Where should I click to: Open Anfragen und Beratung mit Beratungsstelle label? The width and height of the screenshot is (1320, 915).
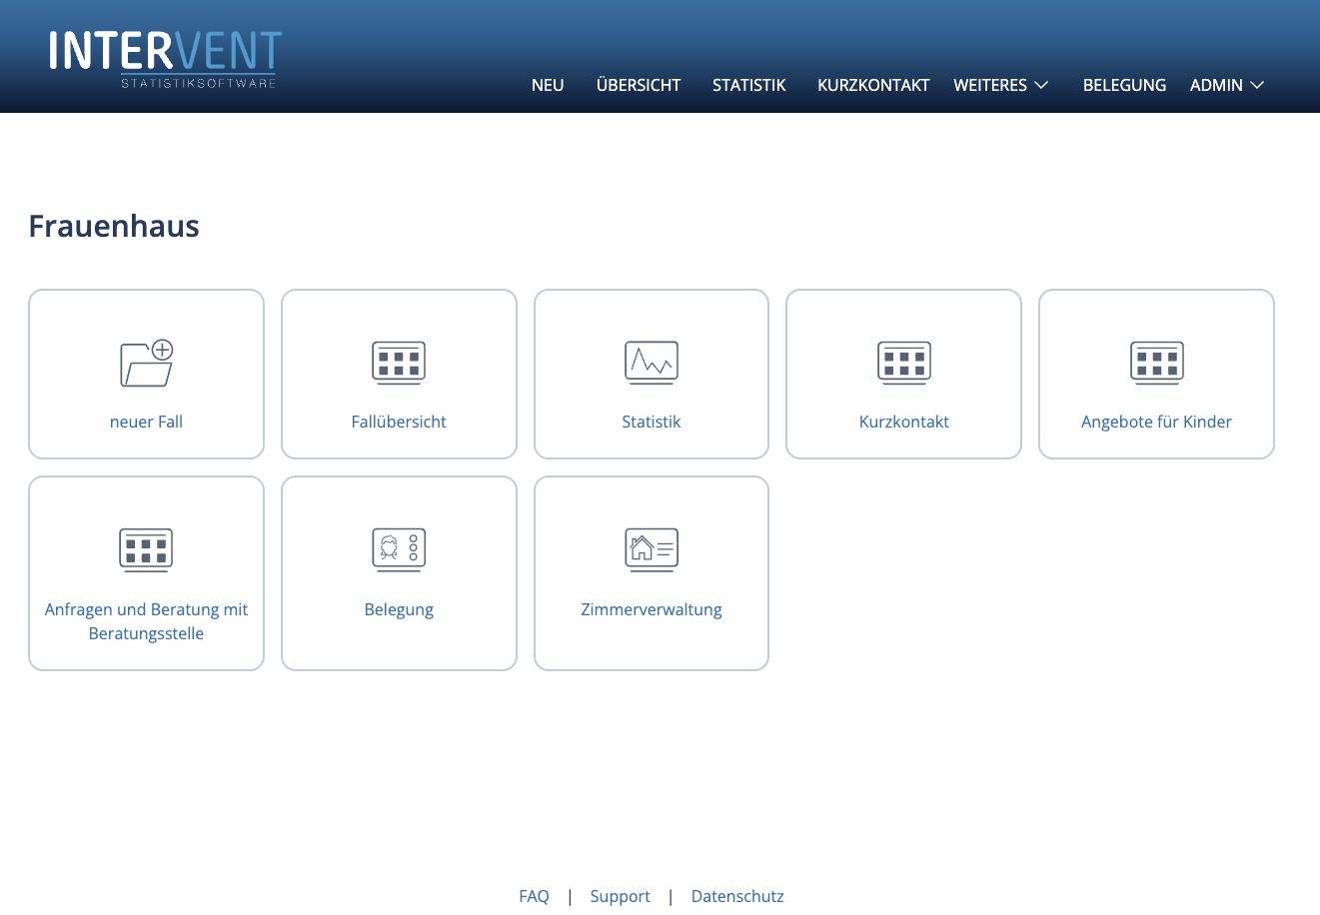[146, 621]
